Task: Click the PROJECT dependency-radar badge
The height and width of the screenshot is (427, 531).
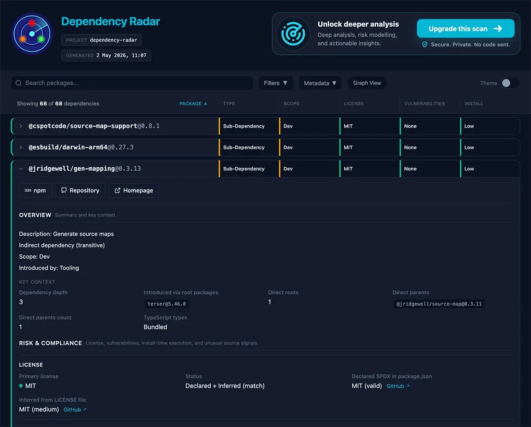Action: tap(102, 40)
